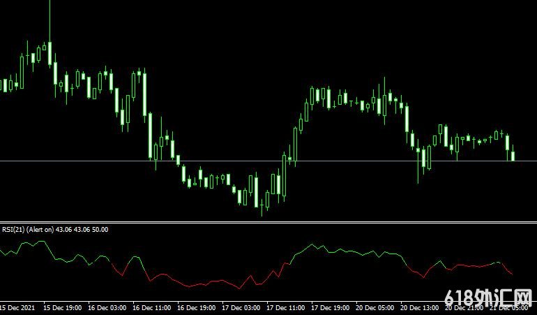Select the horizontal price level line on chart
The width and height of the screenshot is (537, 315).
click(x=268, y=161)
